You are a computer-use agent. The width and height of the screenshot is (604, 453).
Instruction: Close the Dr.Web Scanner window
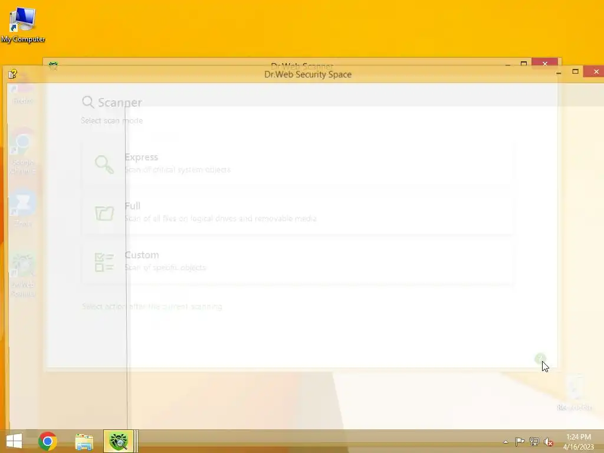(544, 63)
